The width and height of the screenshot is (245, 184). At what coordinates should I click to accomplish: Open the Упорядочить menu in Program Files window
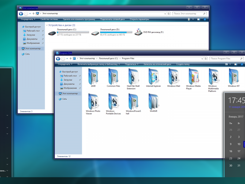click(65, 64)
